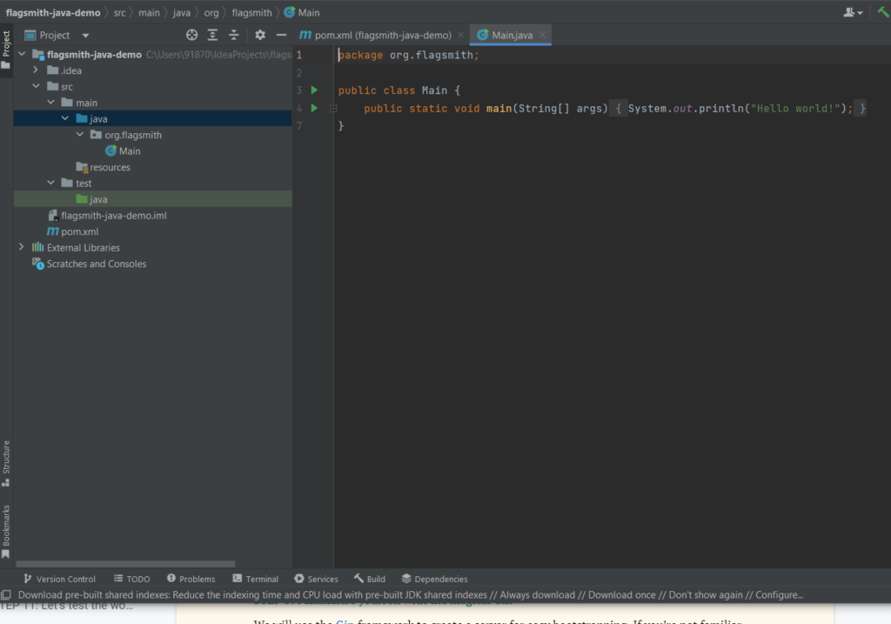The height and width of the screenshot is (624, 891).
Task: Open Bookmarks side tool window
Action: tap(6, 532)
